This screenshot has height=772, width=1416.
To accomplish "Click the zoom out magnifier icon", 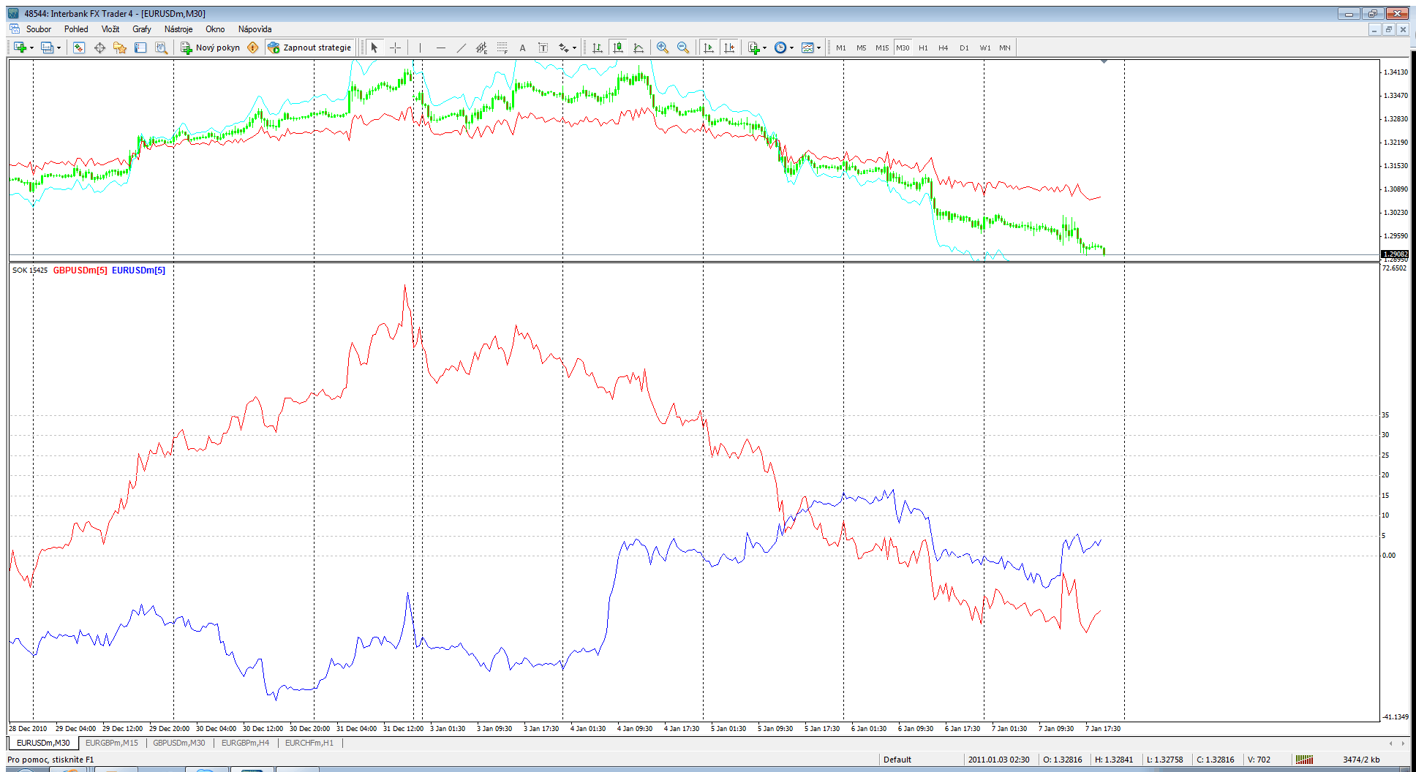I will (x=683, y=48).
